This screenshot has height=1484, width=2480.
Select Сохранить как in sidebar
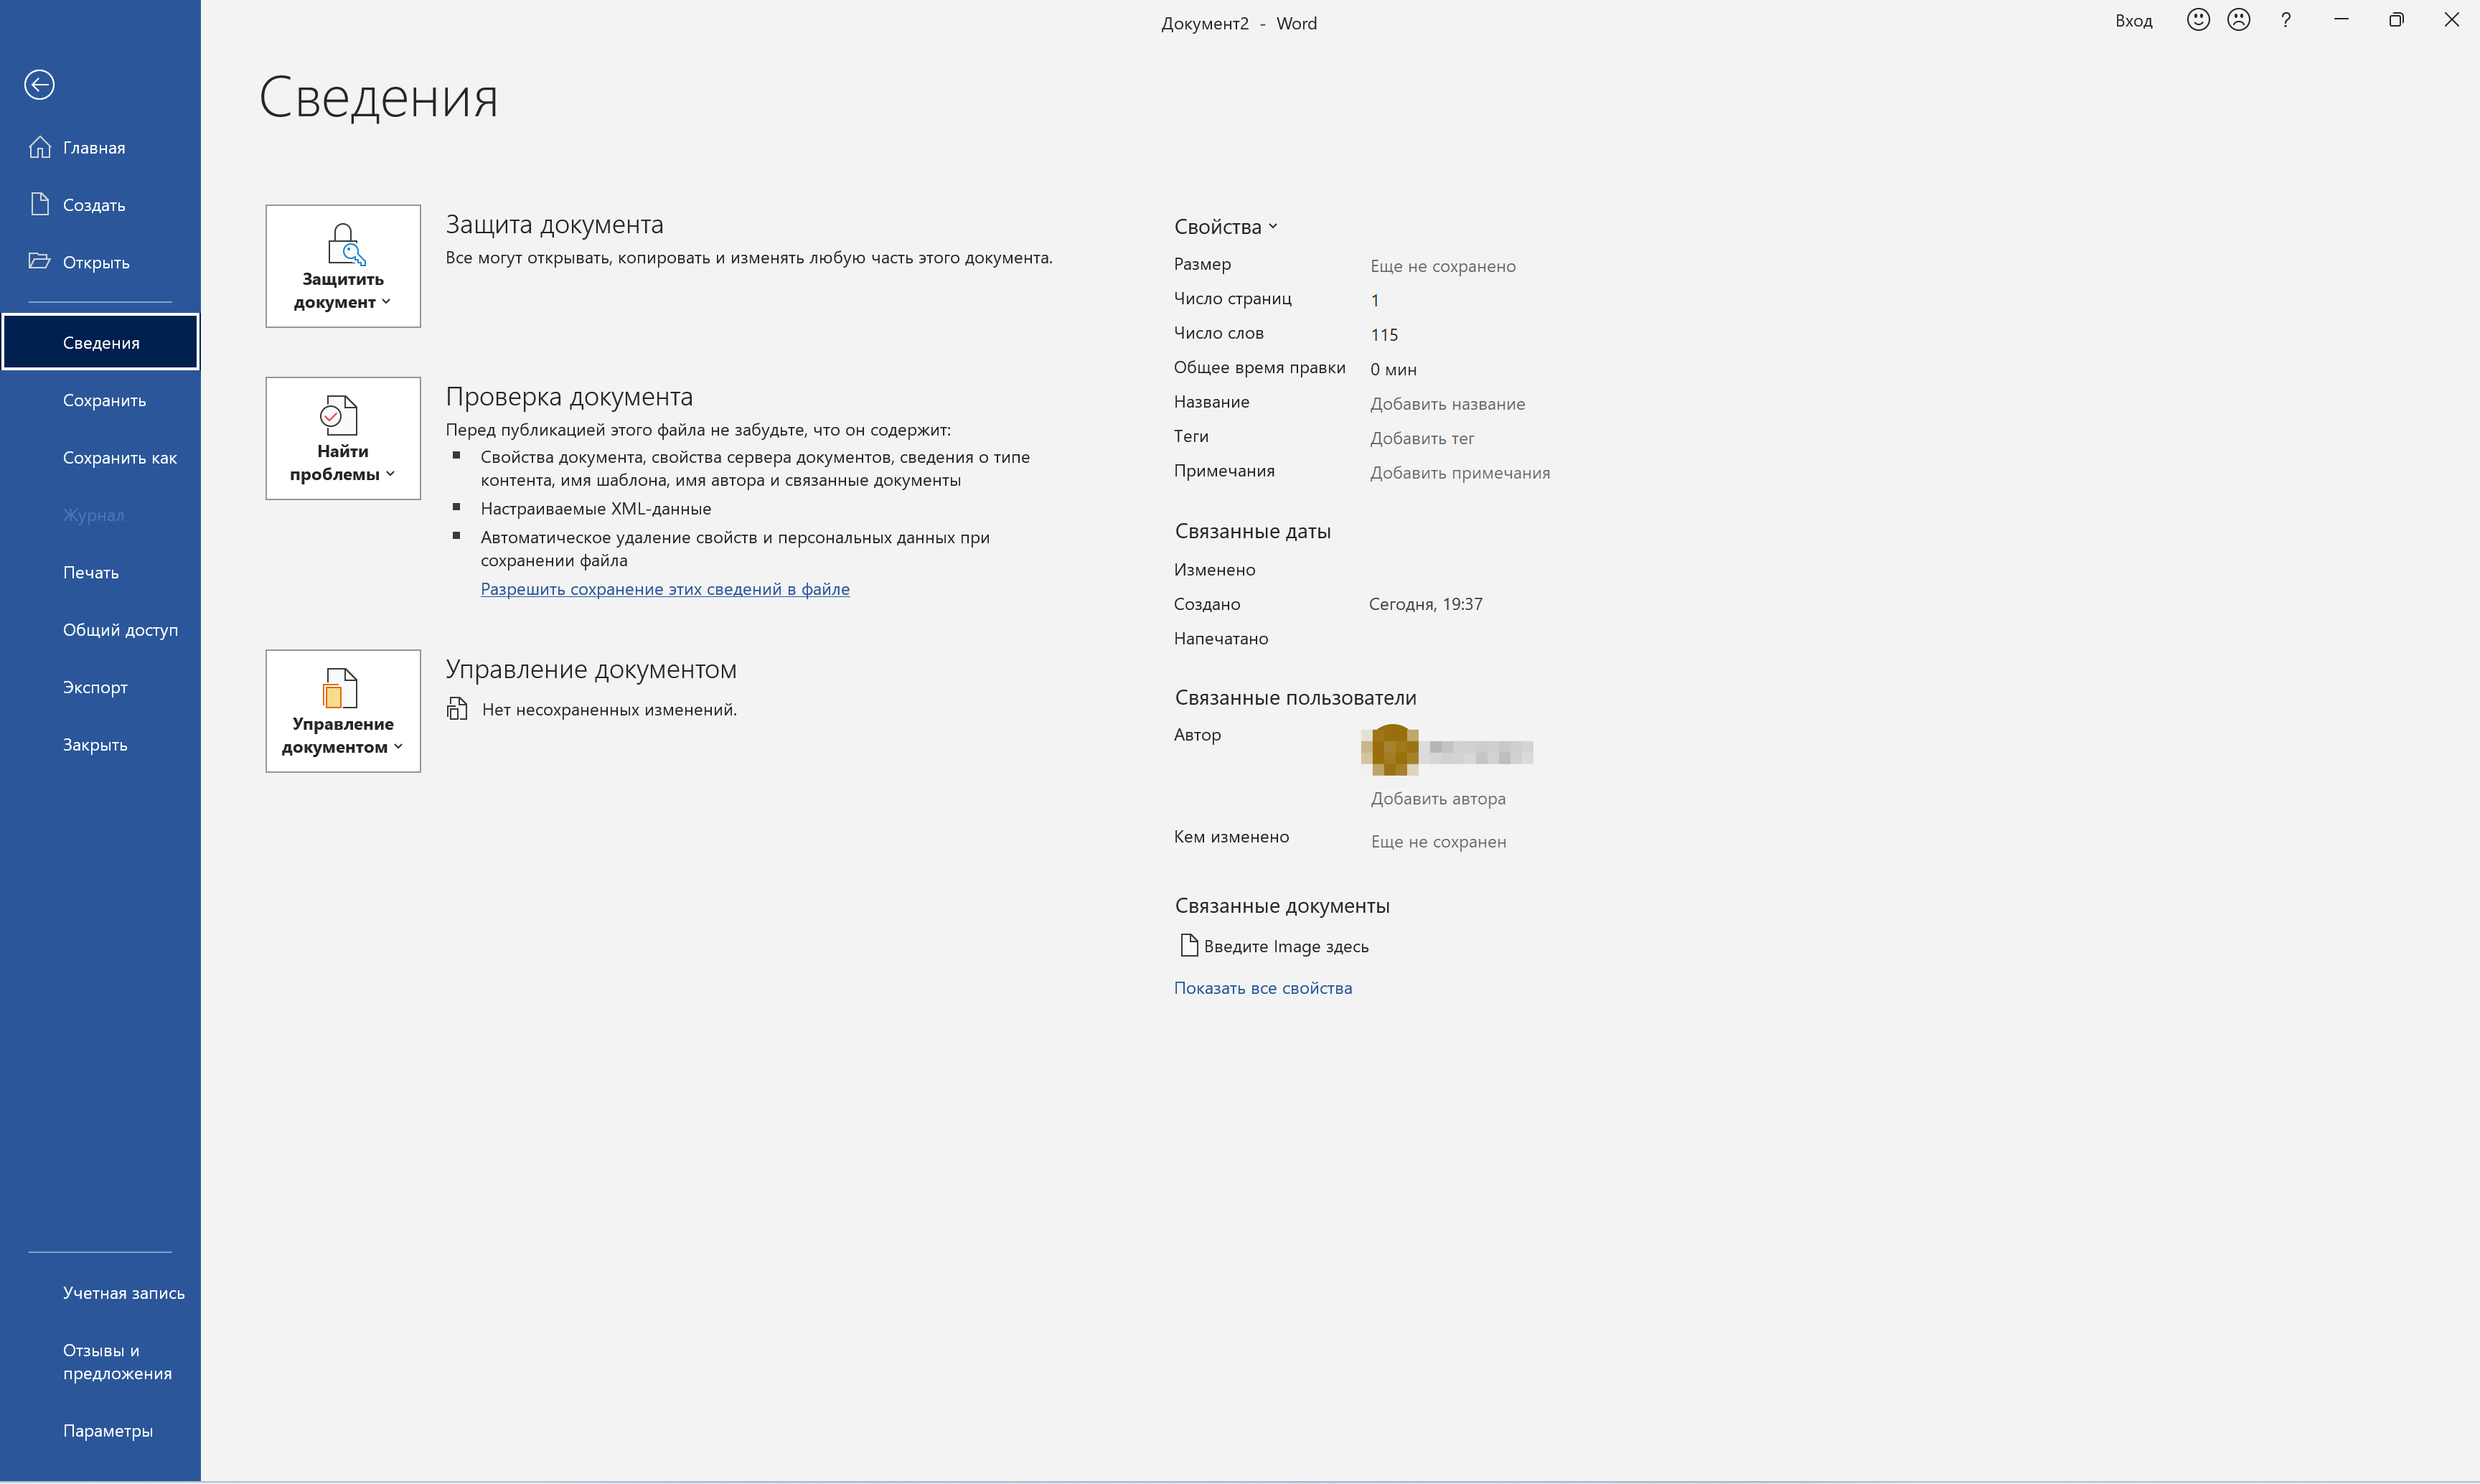coord(119,458)
